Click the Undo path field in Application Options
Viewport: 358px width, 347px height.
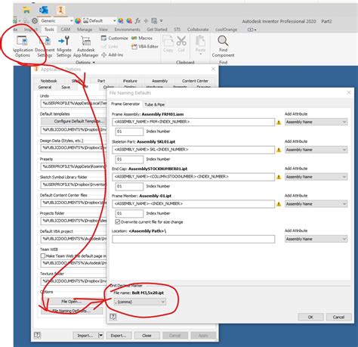tap(73, 104)
